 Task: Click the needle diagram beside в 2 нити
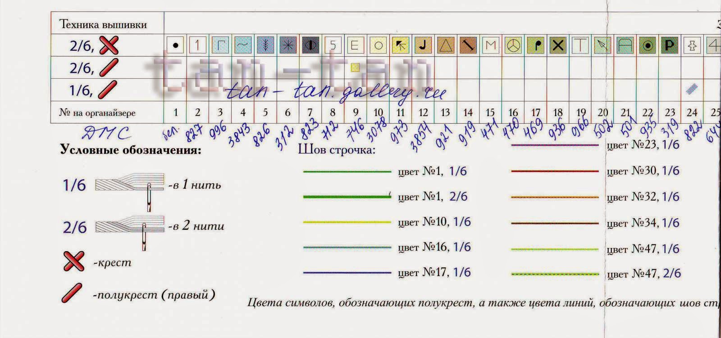130,233
